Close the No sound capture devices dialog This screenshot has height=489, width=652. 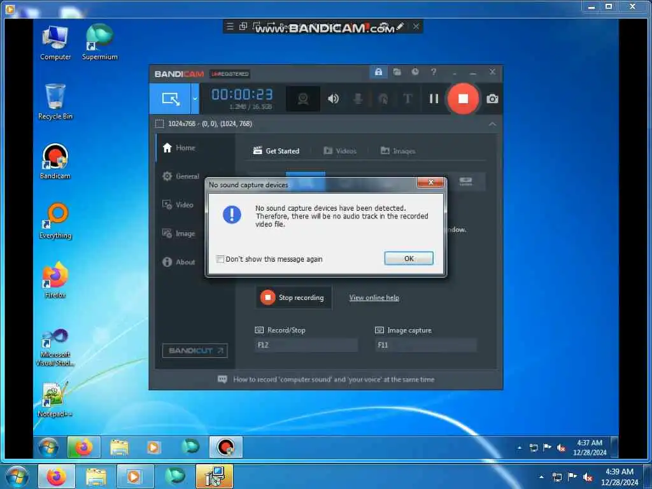[x=430, y=183]
